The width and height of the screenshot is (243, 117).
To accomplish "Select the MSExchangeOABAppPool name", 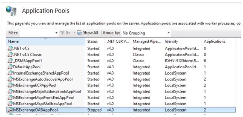I will coord(36,110).
